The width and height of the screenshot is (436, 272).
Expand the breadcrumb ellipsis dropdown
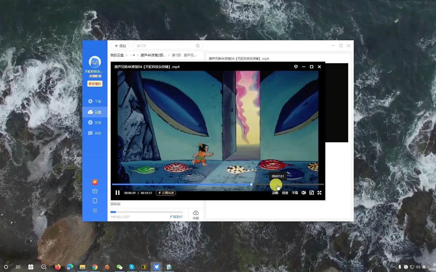[x=133, y=55]
